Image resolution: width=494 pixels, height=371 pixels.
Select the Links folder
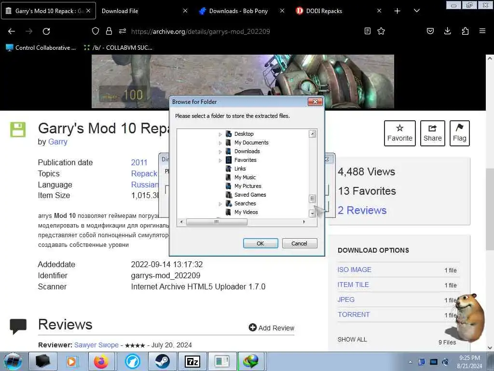click(x=240, y=169)
